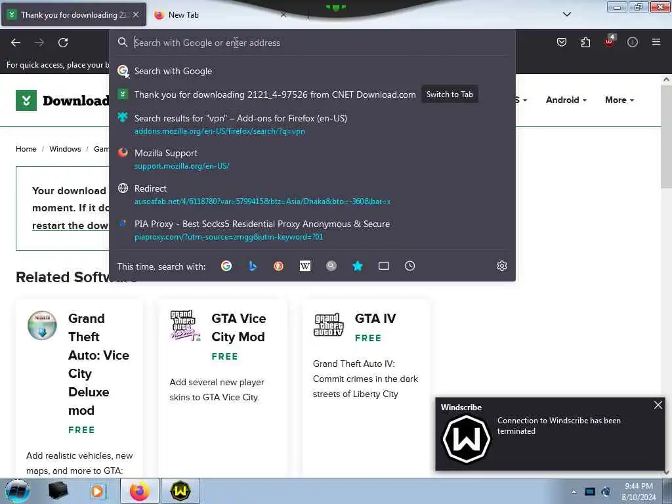Open the vpn Add-ons search results suggestion
This screenshot has height=504, width=672.
312,124
